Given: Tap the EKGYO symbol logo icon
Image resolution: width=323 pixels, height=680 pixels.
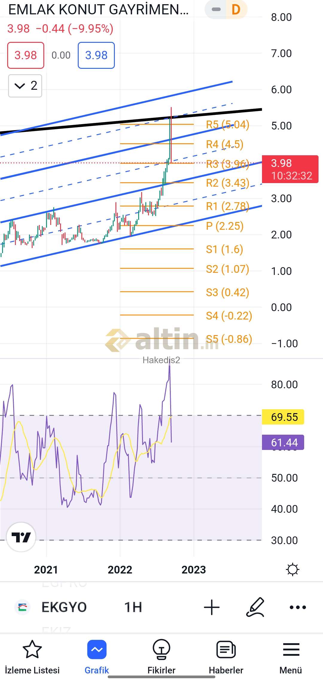Looking at the screenshot, I should (22, 607).
